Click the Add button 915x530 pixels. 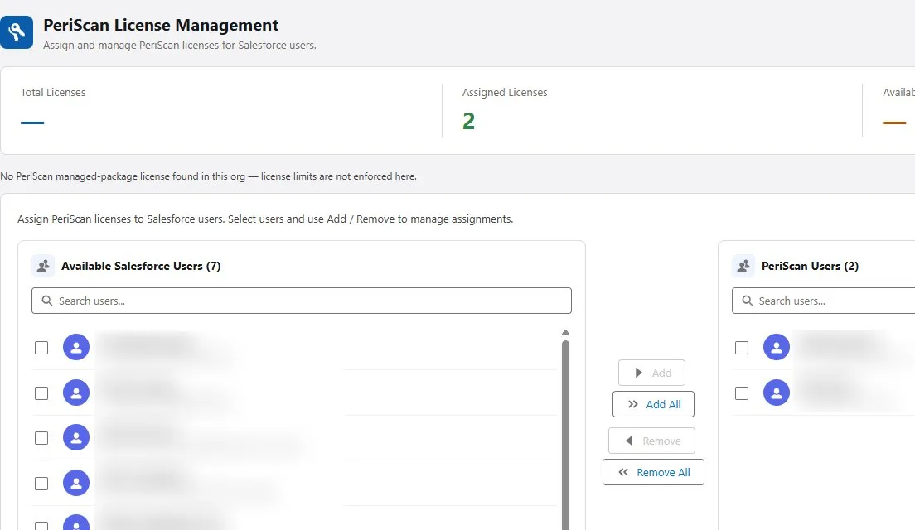[x=651, y=373]
